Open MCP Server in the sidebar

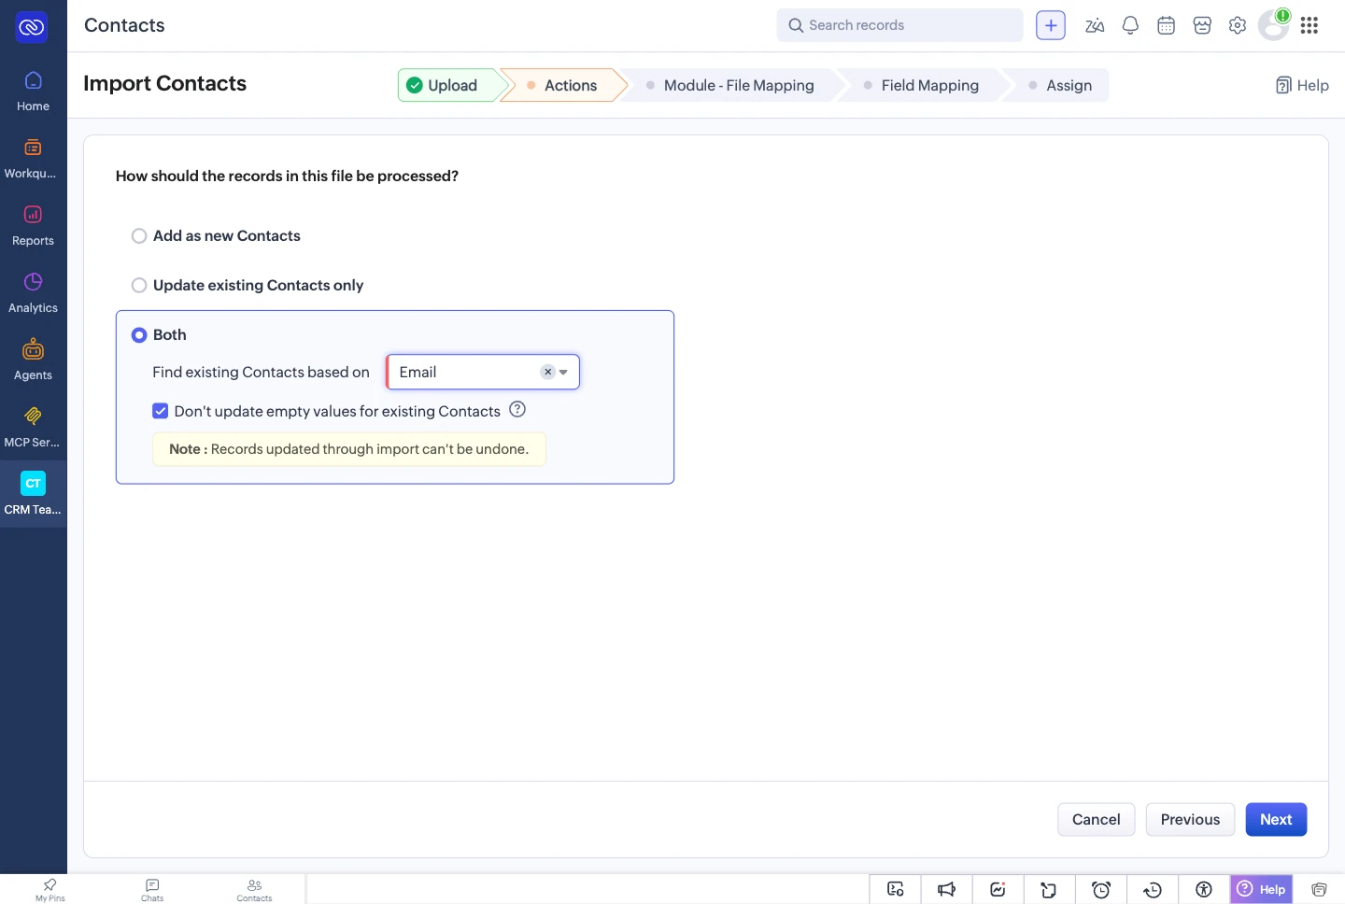click(x=33, y=428)
